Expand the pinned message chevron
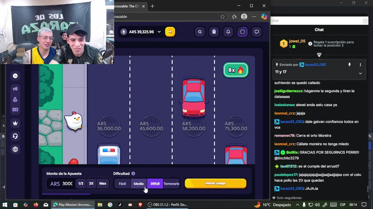The image size is (373, 209). 360,73
